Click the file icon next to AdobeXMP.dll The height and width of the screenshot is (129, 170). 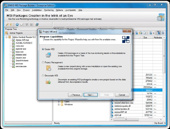click(112, 112)
